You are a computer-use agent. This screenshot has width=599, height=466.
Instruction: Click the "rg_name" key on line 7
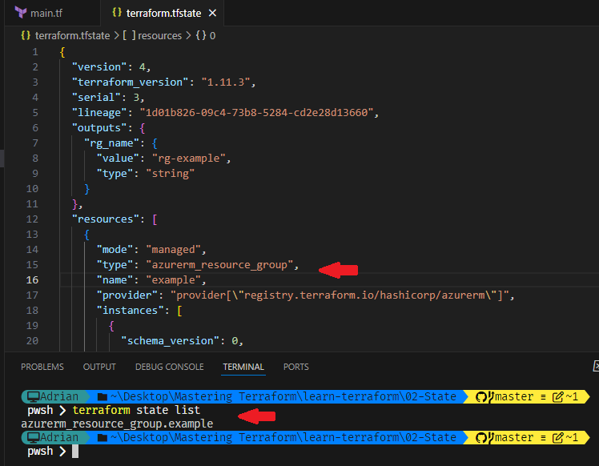click(x=111, y=143)
